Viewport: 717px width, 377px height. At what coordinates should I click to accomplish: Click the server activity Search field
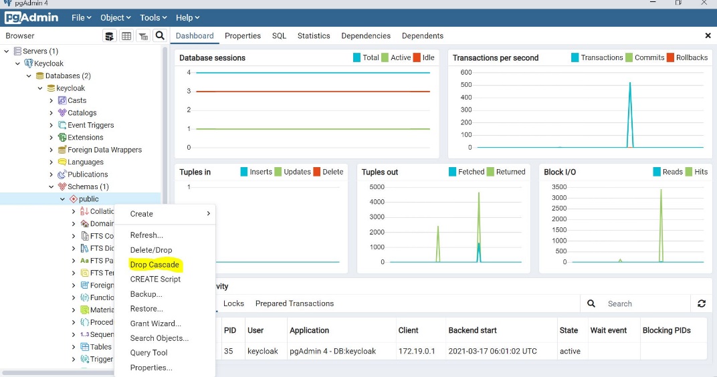[x=647, y=303]
